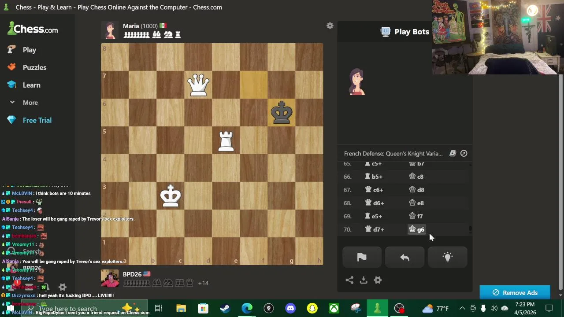564x317 pixels.
Task: Show hidden system tray icons
Action: tap(462, 308)
